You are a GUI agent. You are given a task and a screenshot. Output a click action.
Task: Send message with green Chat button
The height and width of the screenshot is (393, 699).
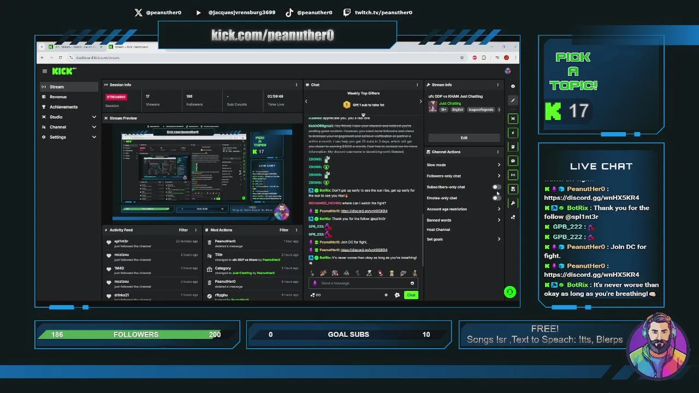[x=411, y=295]
